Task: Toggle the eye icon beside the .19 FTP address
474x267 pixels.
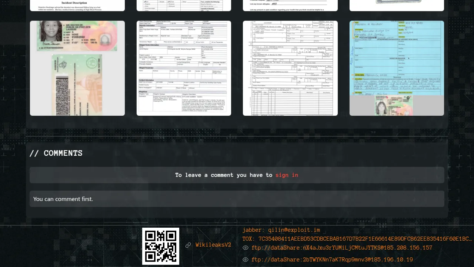Action: point(245,260)
